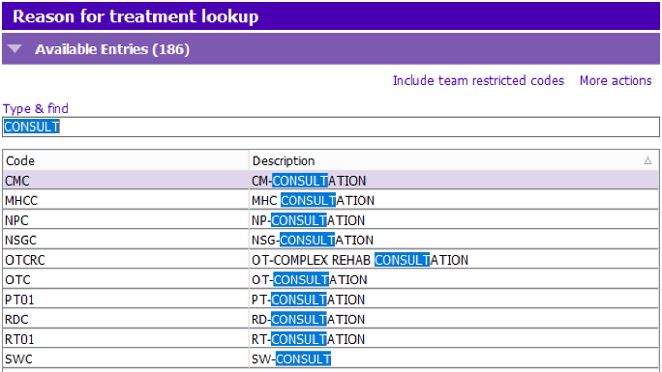
Task: Choose the RD-CONSULTATION description
Action: click(308, 319)
